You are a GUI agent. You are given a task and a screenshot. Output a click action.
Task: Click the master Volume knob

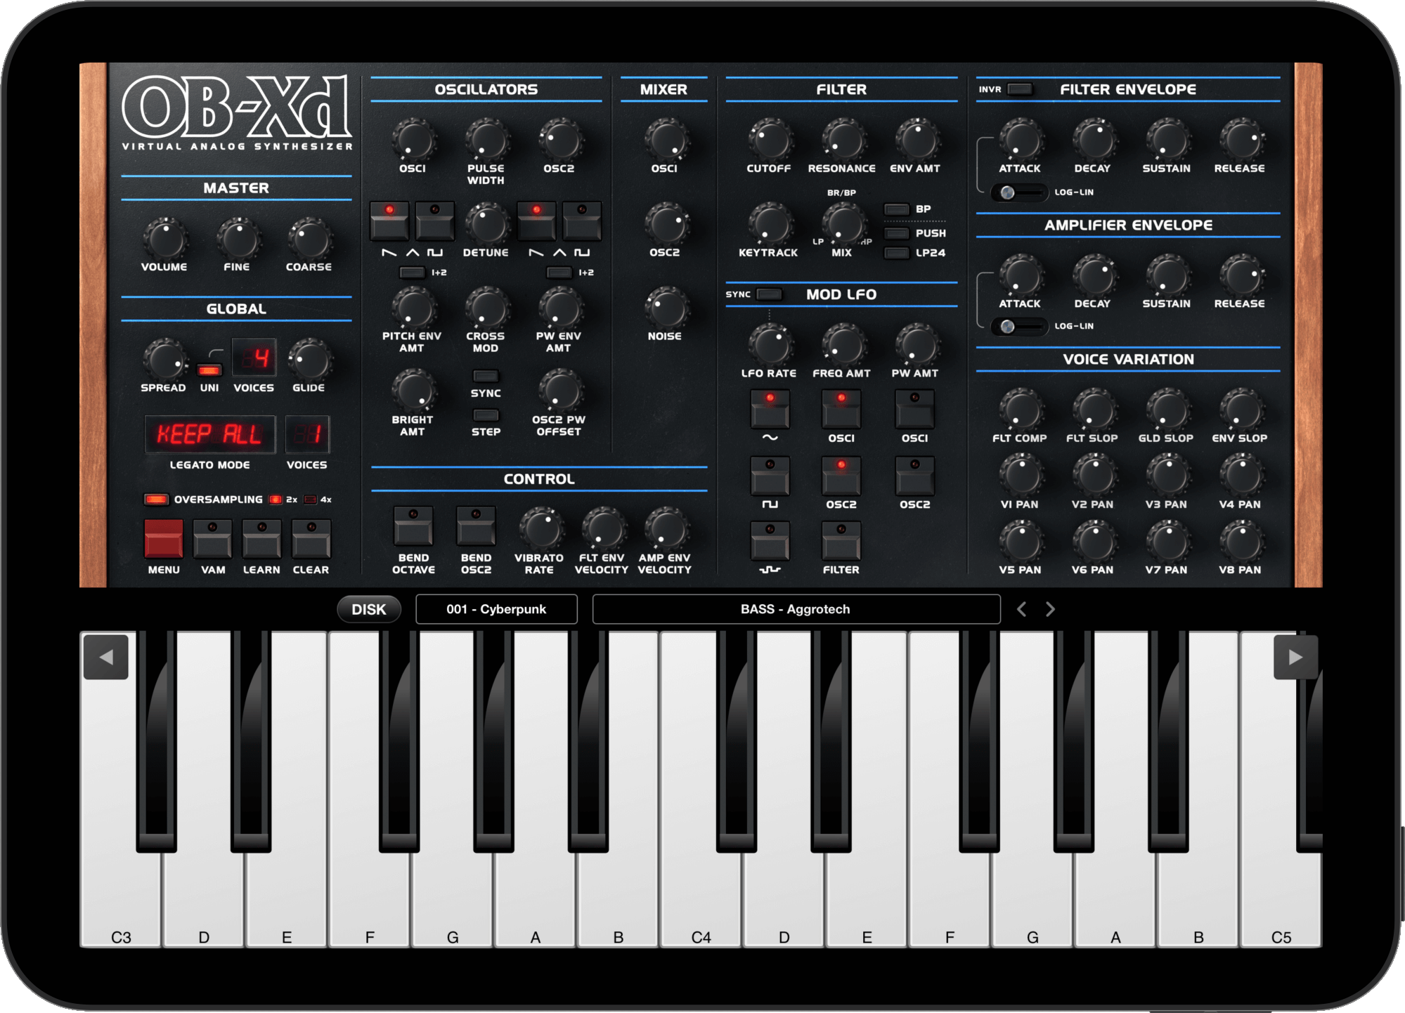pyautogui.click(x=165, y=239)
